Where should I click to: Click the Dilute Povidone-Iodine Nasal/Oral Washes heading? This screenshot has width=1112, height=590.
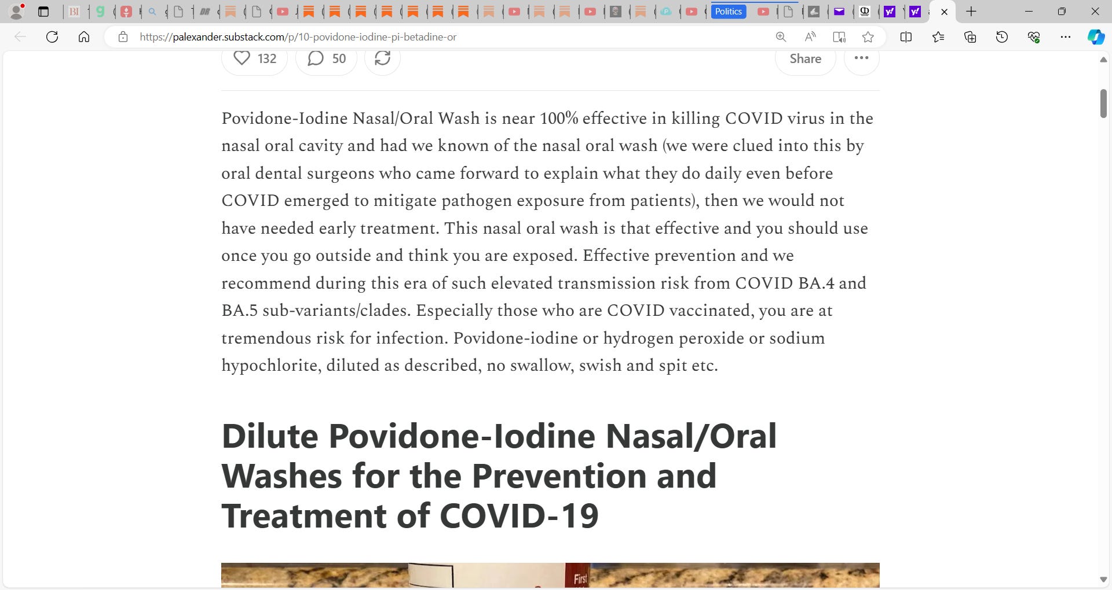[x=499, y=475]
